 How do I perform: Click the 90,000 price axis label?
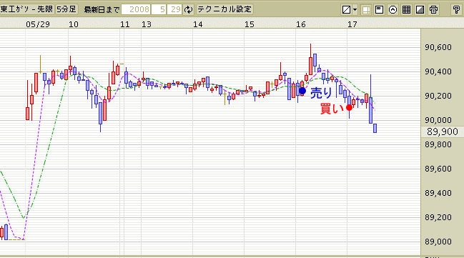[x=438, y=120]
